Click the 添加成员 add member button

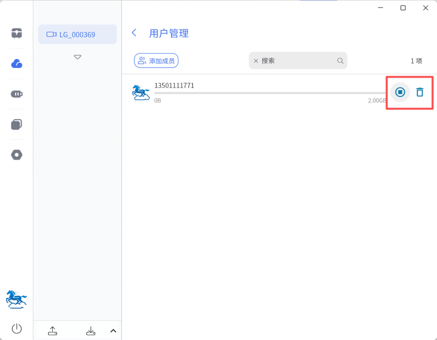(x=156, y=61)
